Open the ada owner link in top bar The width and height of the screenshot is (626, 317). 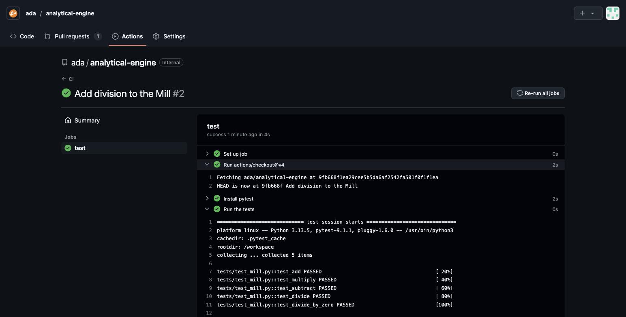tap(31, 13)
